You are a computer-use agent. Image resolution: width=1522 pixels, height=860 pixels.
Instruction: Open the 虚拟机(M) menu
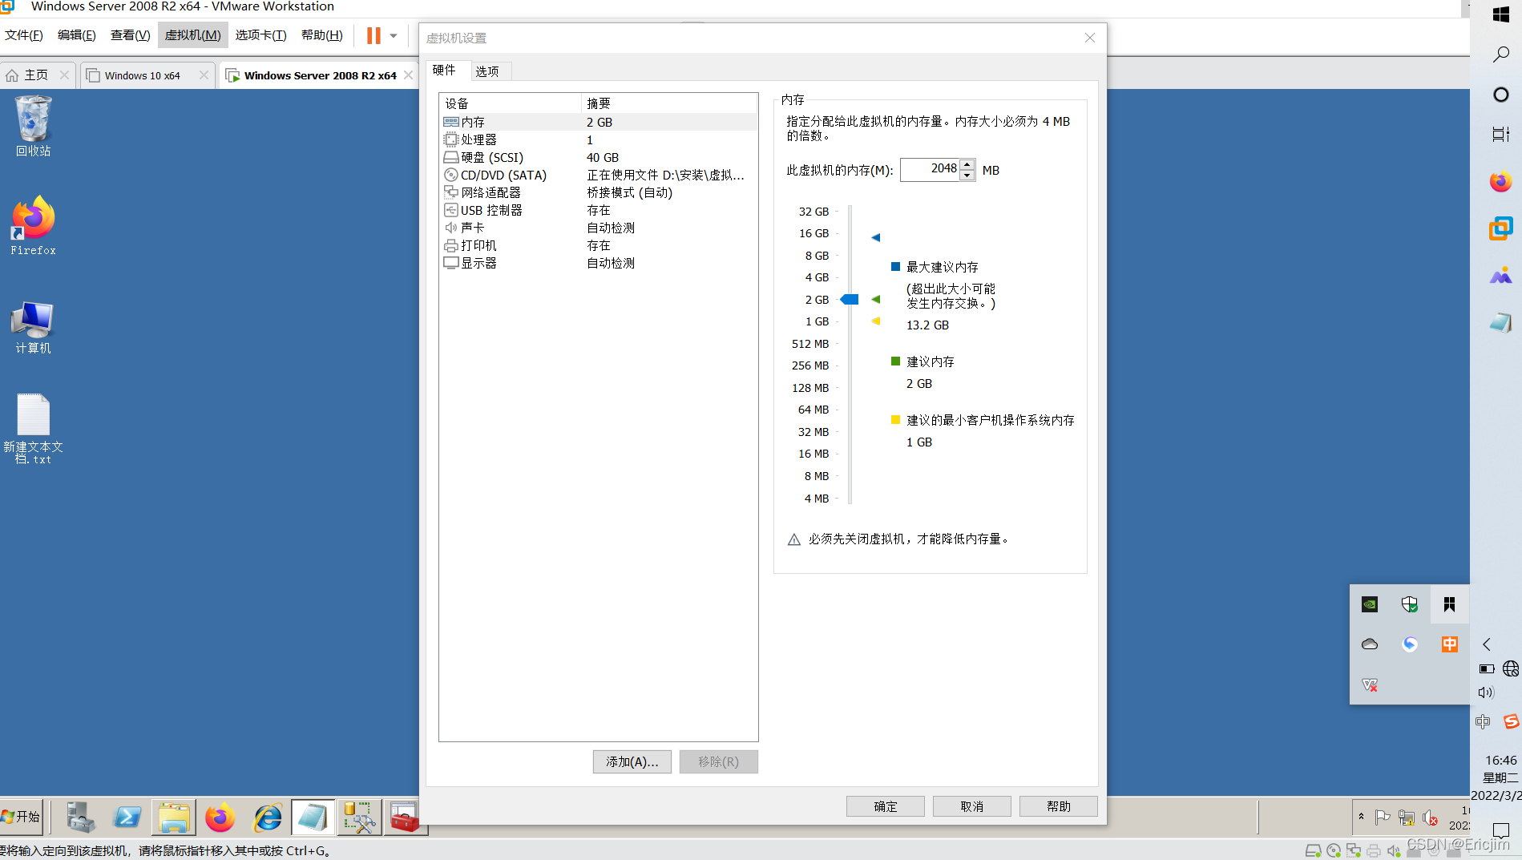pyautogui.click(x=192, y=35)
